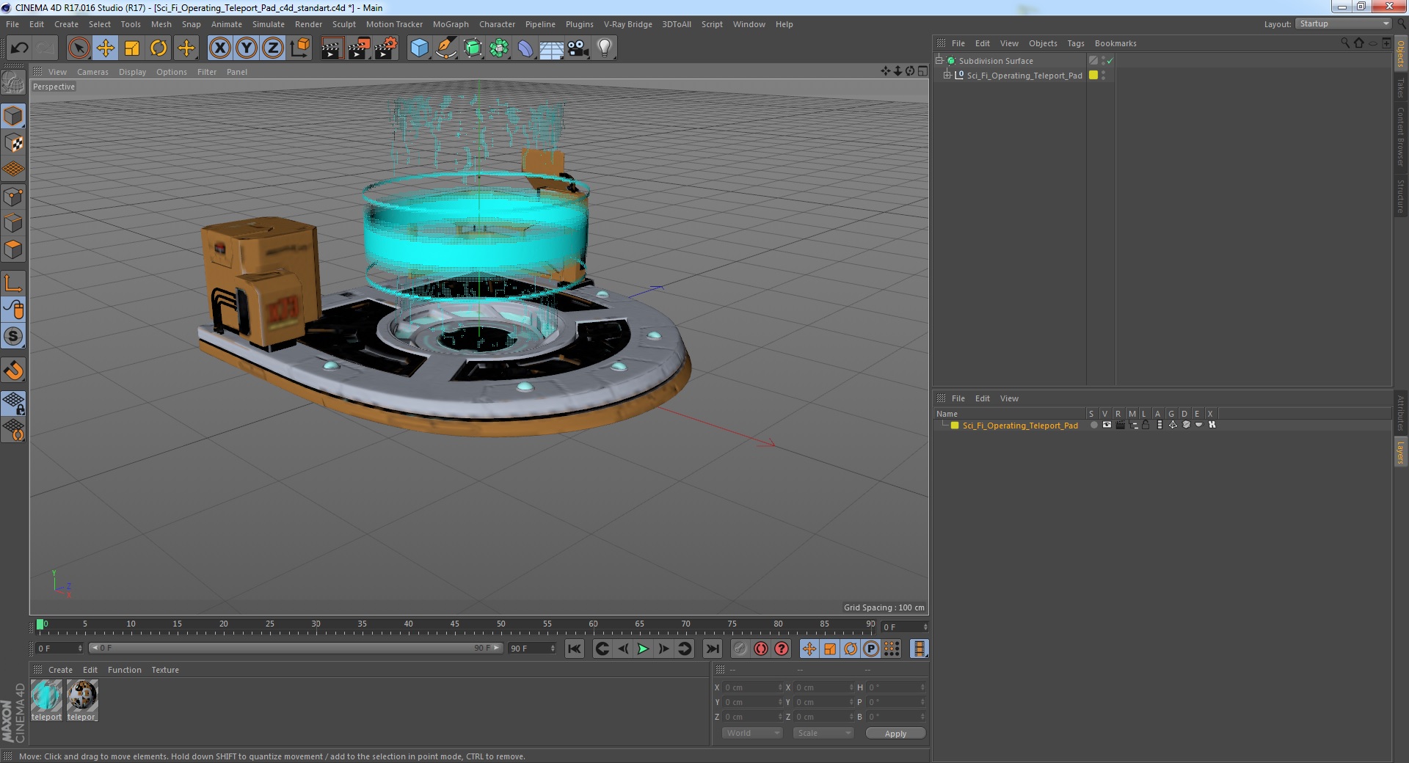Viewport: 1409px width, 763px height.
Task: Open the spline Pen tool
Action: click(446, 48)
